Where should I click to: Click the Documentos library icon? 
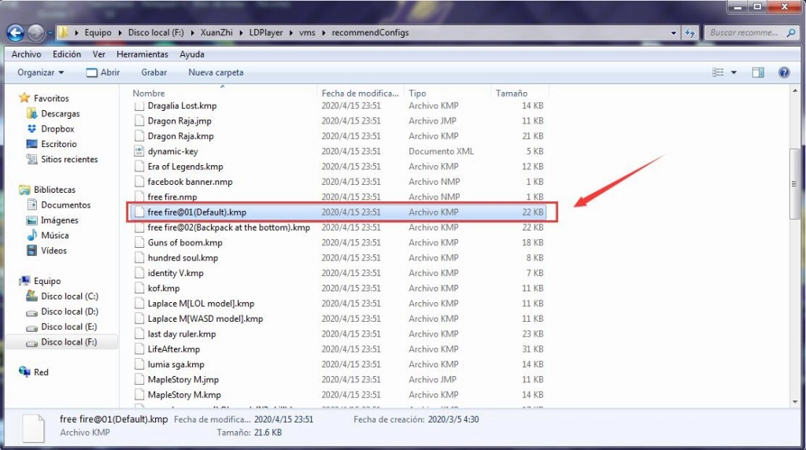tap(31, 205)
